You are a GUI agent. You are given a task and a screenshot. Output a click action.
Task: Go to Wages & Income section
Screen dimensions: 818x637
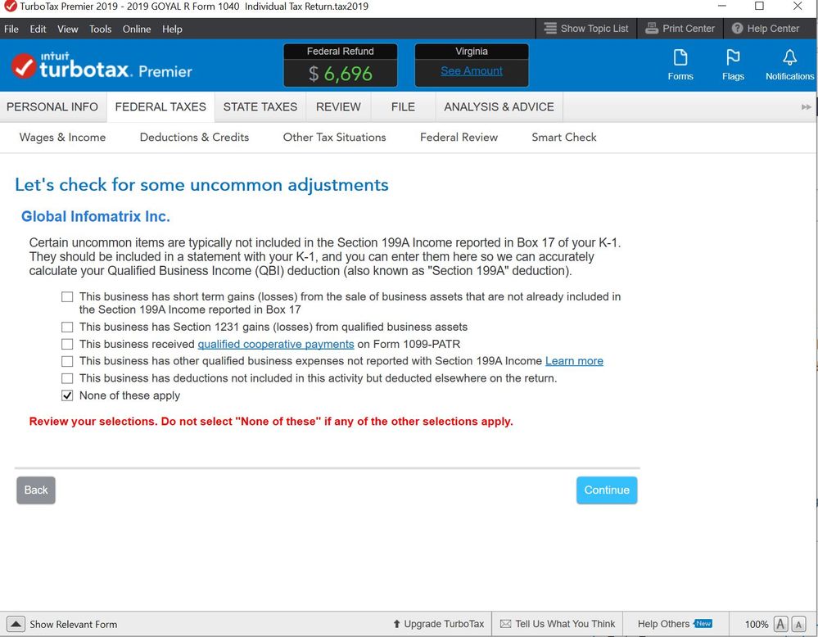pos(62,138)
